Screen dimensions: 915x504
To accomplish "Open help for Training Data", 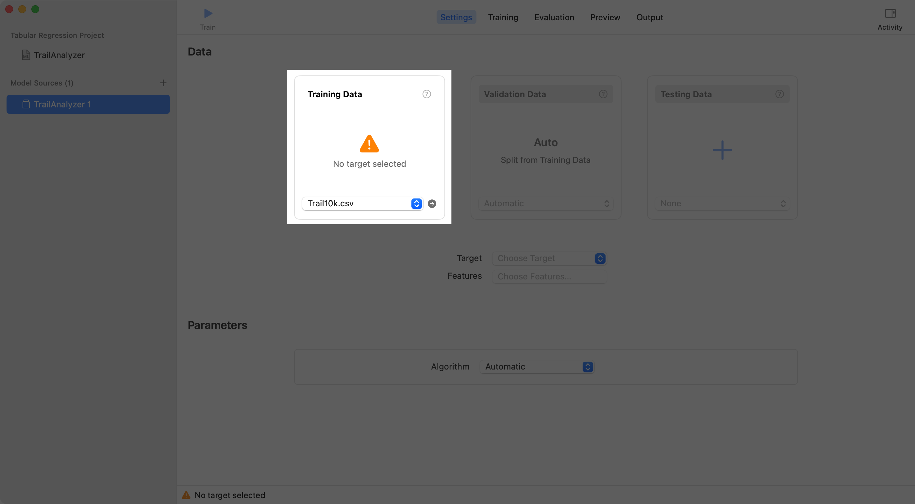I will click(426, 94).
